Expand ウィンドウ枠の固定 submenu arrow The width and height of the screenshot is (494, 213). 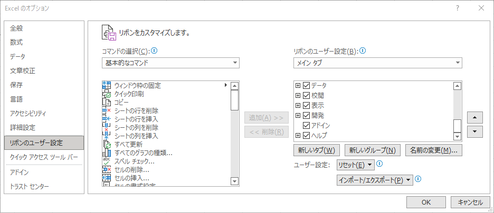coord(225,85)
